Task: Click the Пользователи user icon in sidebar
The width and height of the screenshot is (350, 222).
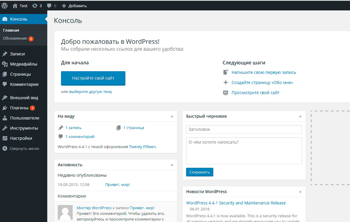Action: [x=5, y=118]
